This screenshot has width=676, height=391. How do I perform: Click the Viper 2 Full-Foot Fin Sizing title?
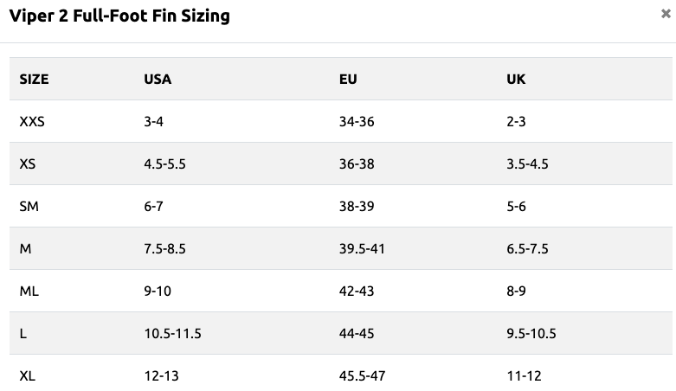click(119, 16)
